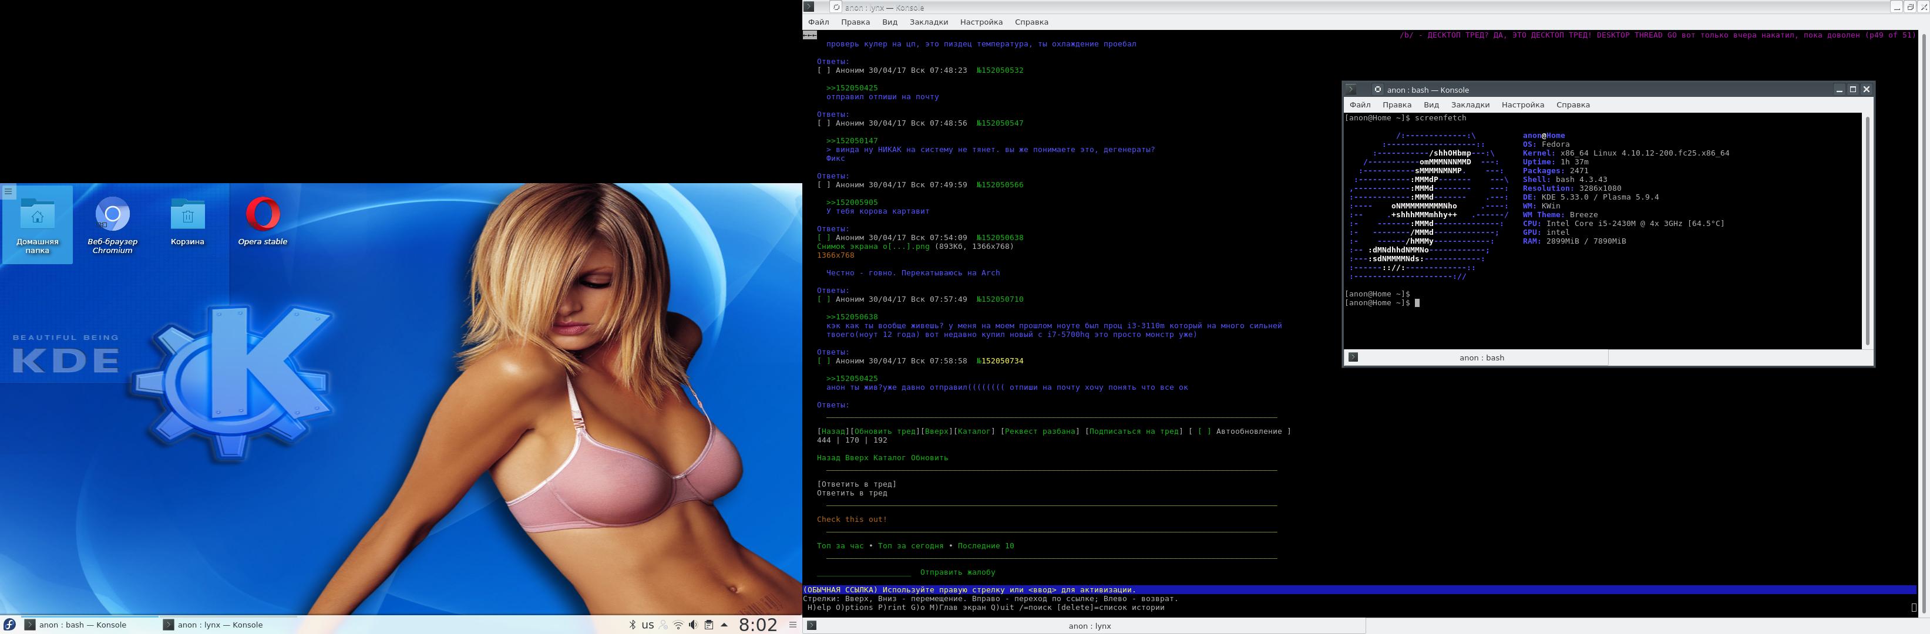Select 'anon : bash' tab in bash Konsole
Image resolution: width=1930 pixels, height=634 pixels.
click(1476, 358)
